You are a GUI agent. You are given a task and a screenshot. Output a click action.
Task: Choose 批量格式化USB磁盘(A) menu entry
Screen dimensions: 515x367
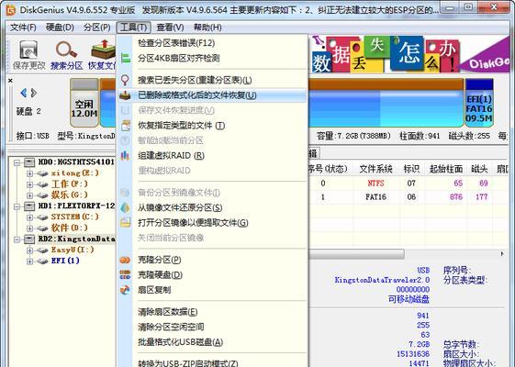212,342
